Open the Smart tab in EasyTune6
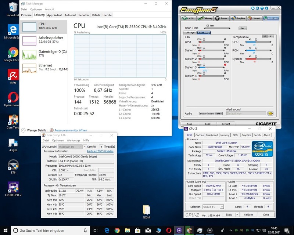This screenshot has width=294, height=235. tap(254, 18)
